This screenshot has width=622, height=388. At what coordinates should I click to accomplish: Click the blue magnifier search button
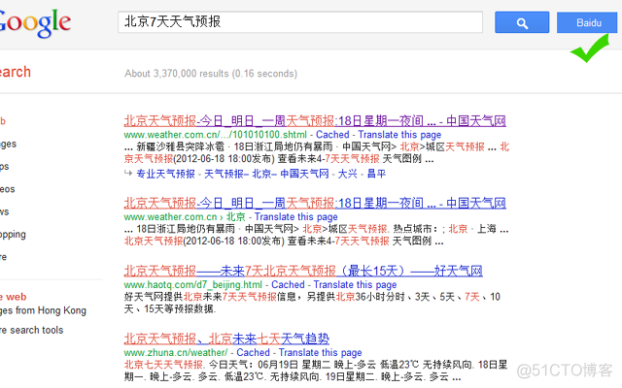point(522,21)
